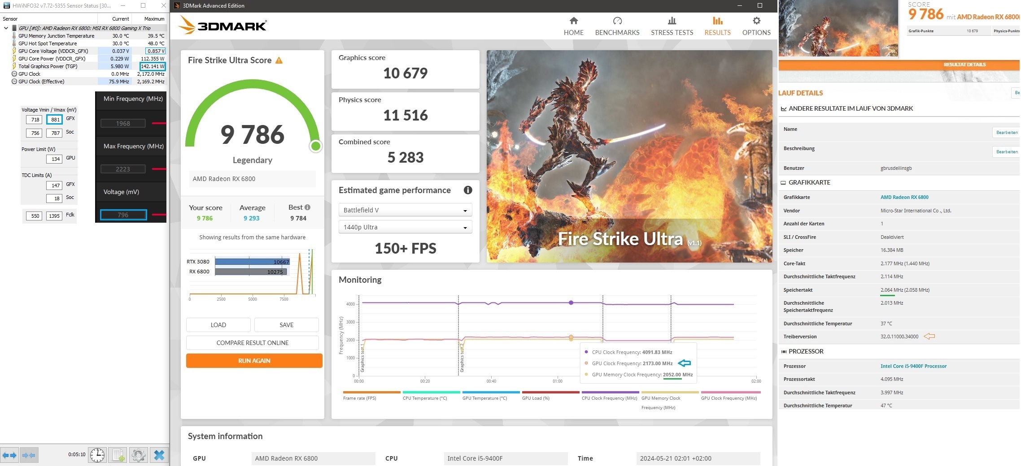1021x466 pixels.
Task: Click Bearbeiten button for Name row
Action: click(1007, 133)
